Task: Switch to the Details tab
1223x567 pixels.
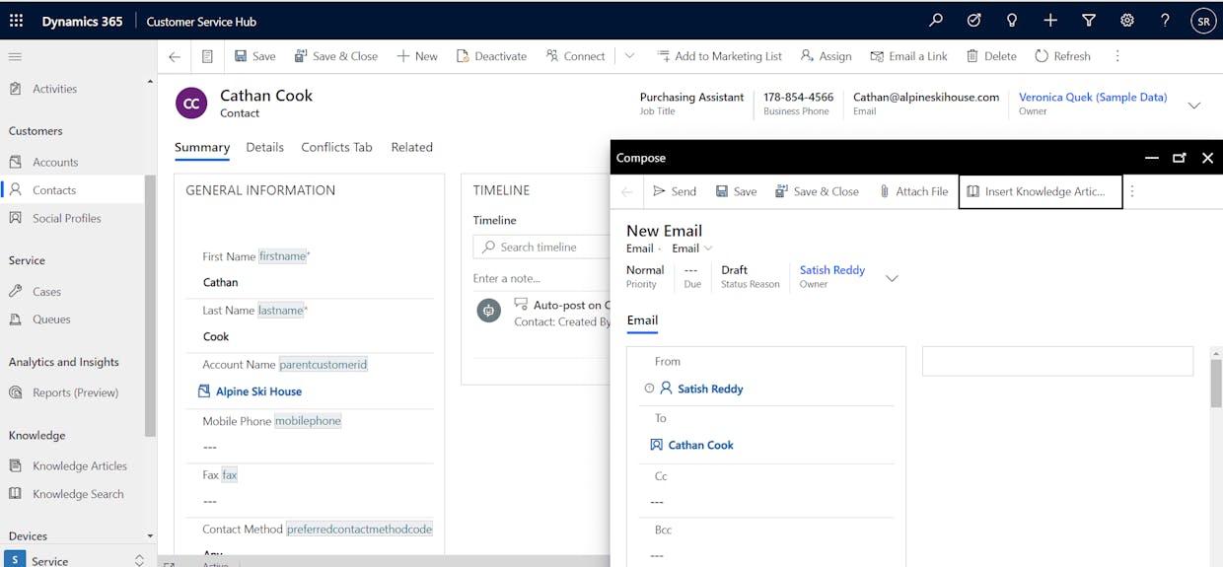Action: pos(264,147)
